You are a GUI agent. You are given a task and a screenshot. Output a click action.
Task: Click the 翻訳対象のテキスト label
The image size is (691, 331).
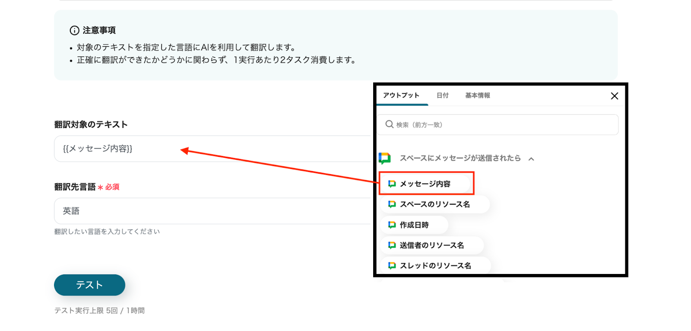91,124
